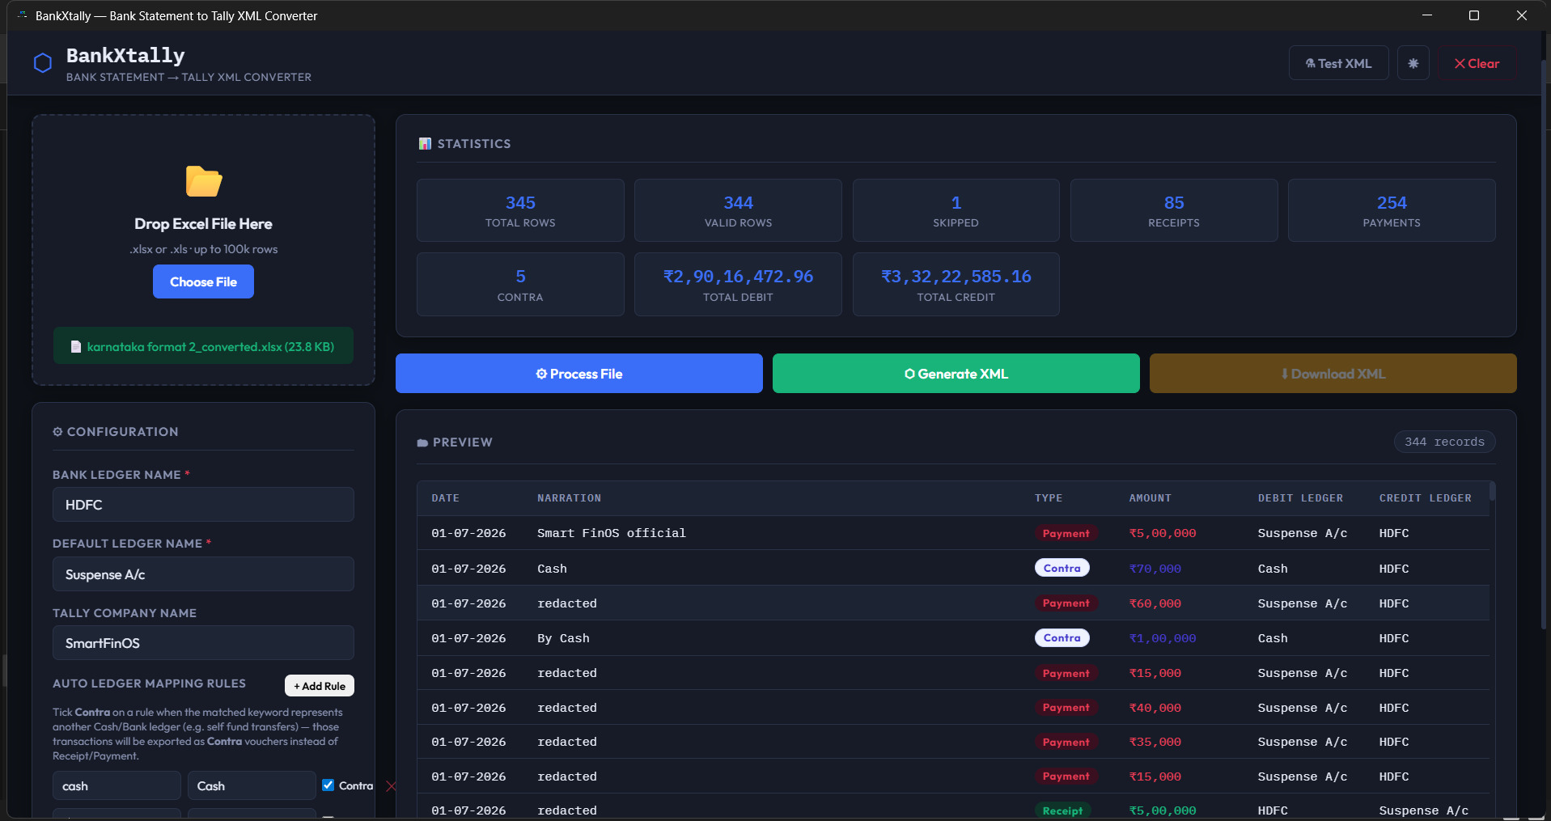The image size is (1551, 821).
Task: Click the BankXtally hexagon logo icon
Action: tap(43, 63)
